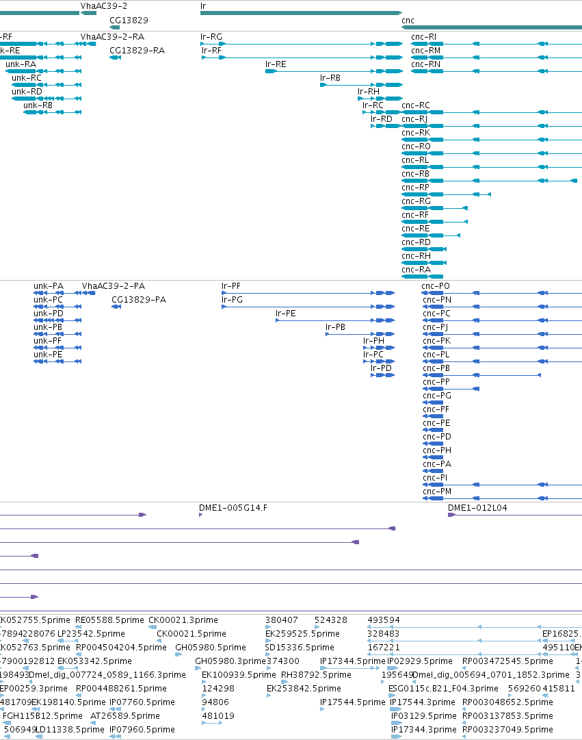This screenshot has height=740, width=582.
Task: Click the AT26589.5prime EST label
Action: [x=125, y=716]
